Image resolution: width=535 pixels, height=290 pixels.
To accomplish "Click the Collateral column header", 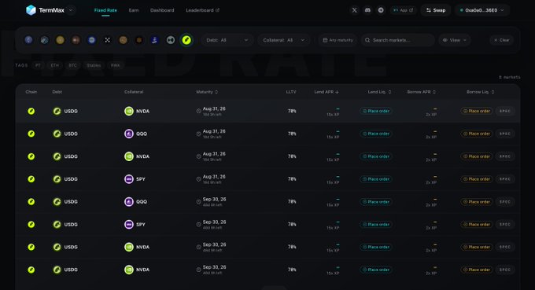I will click(134, 92).
